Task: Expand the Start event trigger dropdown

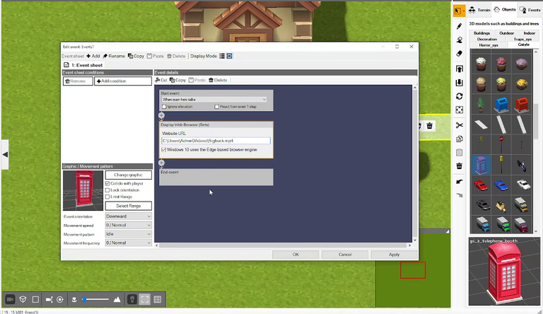Action: [x=214, y=100]
